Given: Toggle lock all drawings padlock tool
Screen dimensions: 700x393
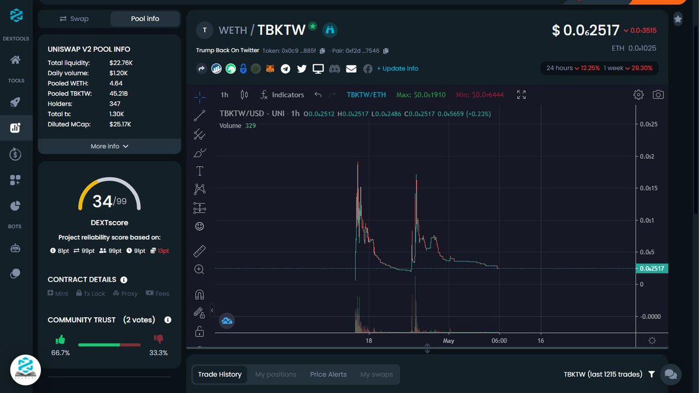Looking at the screenshot, I should [199, 332].
